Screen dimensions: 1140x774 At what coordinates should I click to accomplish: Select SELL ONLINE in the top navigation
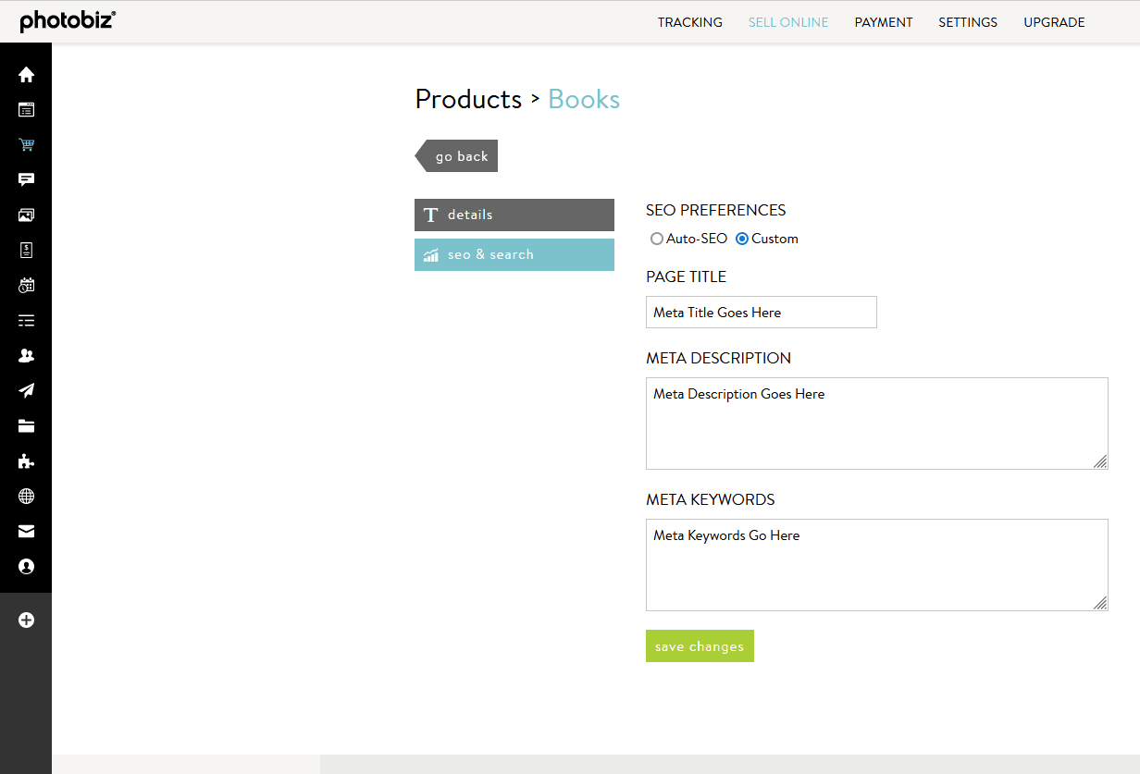pyautogui.click(x=788, y=22)
